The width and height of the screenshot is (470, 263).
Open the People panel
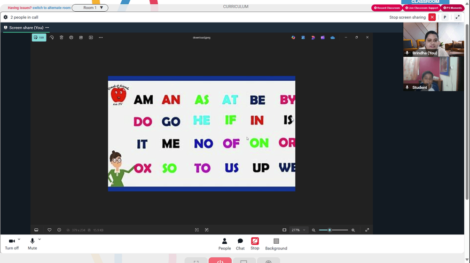(x=225, y=244)
